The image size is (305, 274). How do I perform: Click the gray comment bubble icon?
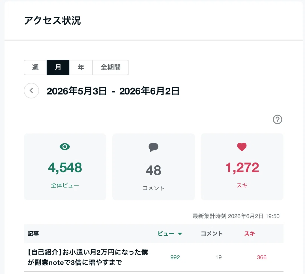153,147
